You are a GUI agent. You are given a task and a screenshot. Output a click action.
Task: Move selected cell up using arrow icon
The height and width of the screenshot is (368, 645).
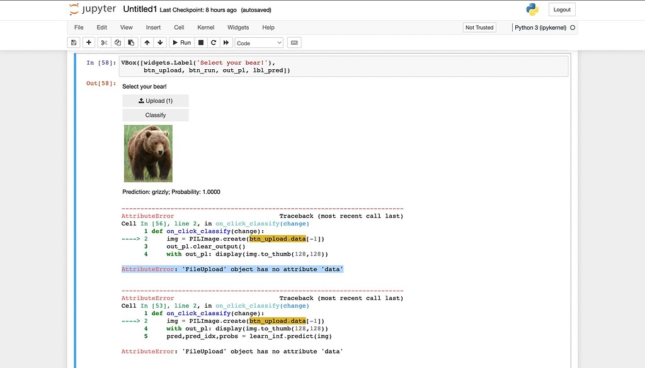coord(147,42)
